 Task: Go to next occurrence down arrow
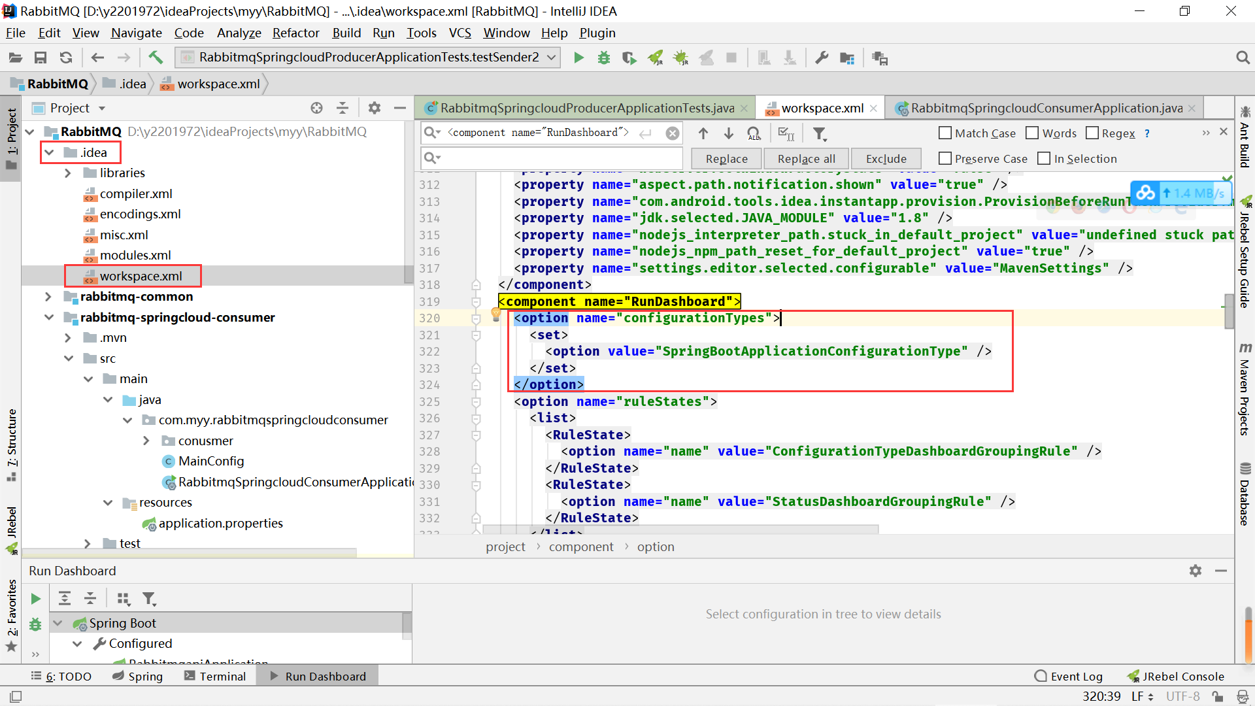(729, 133)
